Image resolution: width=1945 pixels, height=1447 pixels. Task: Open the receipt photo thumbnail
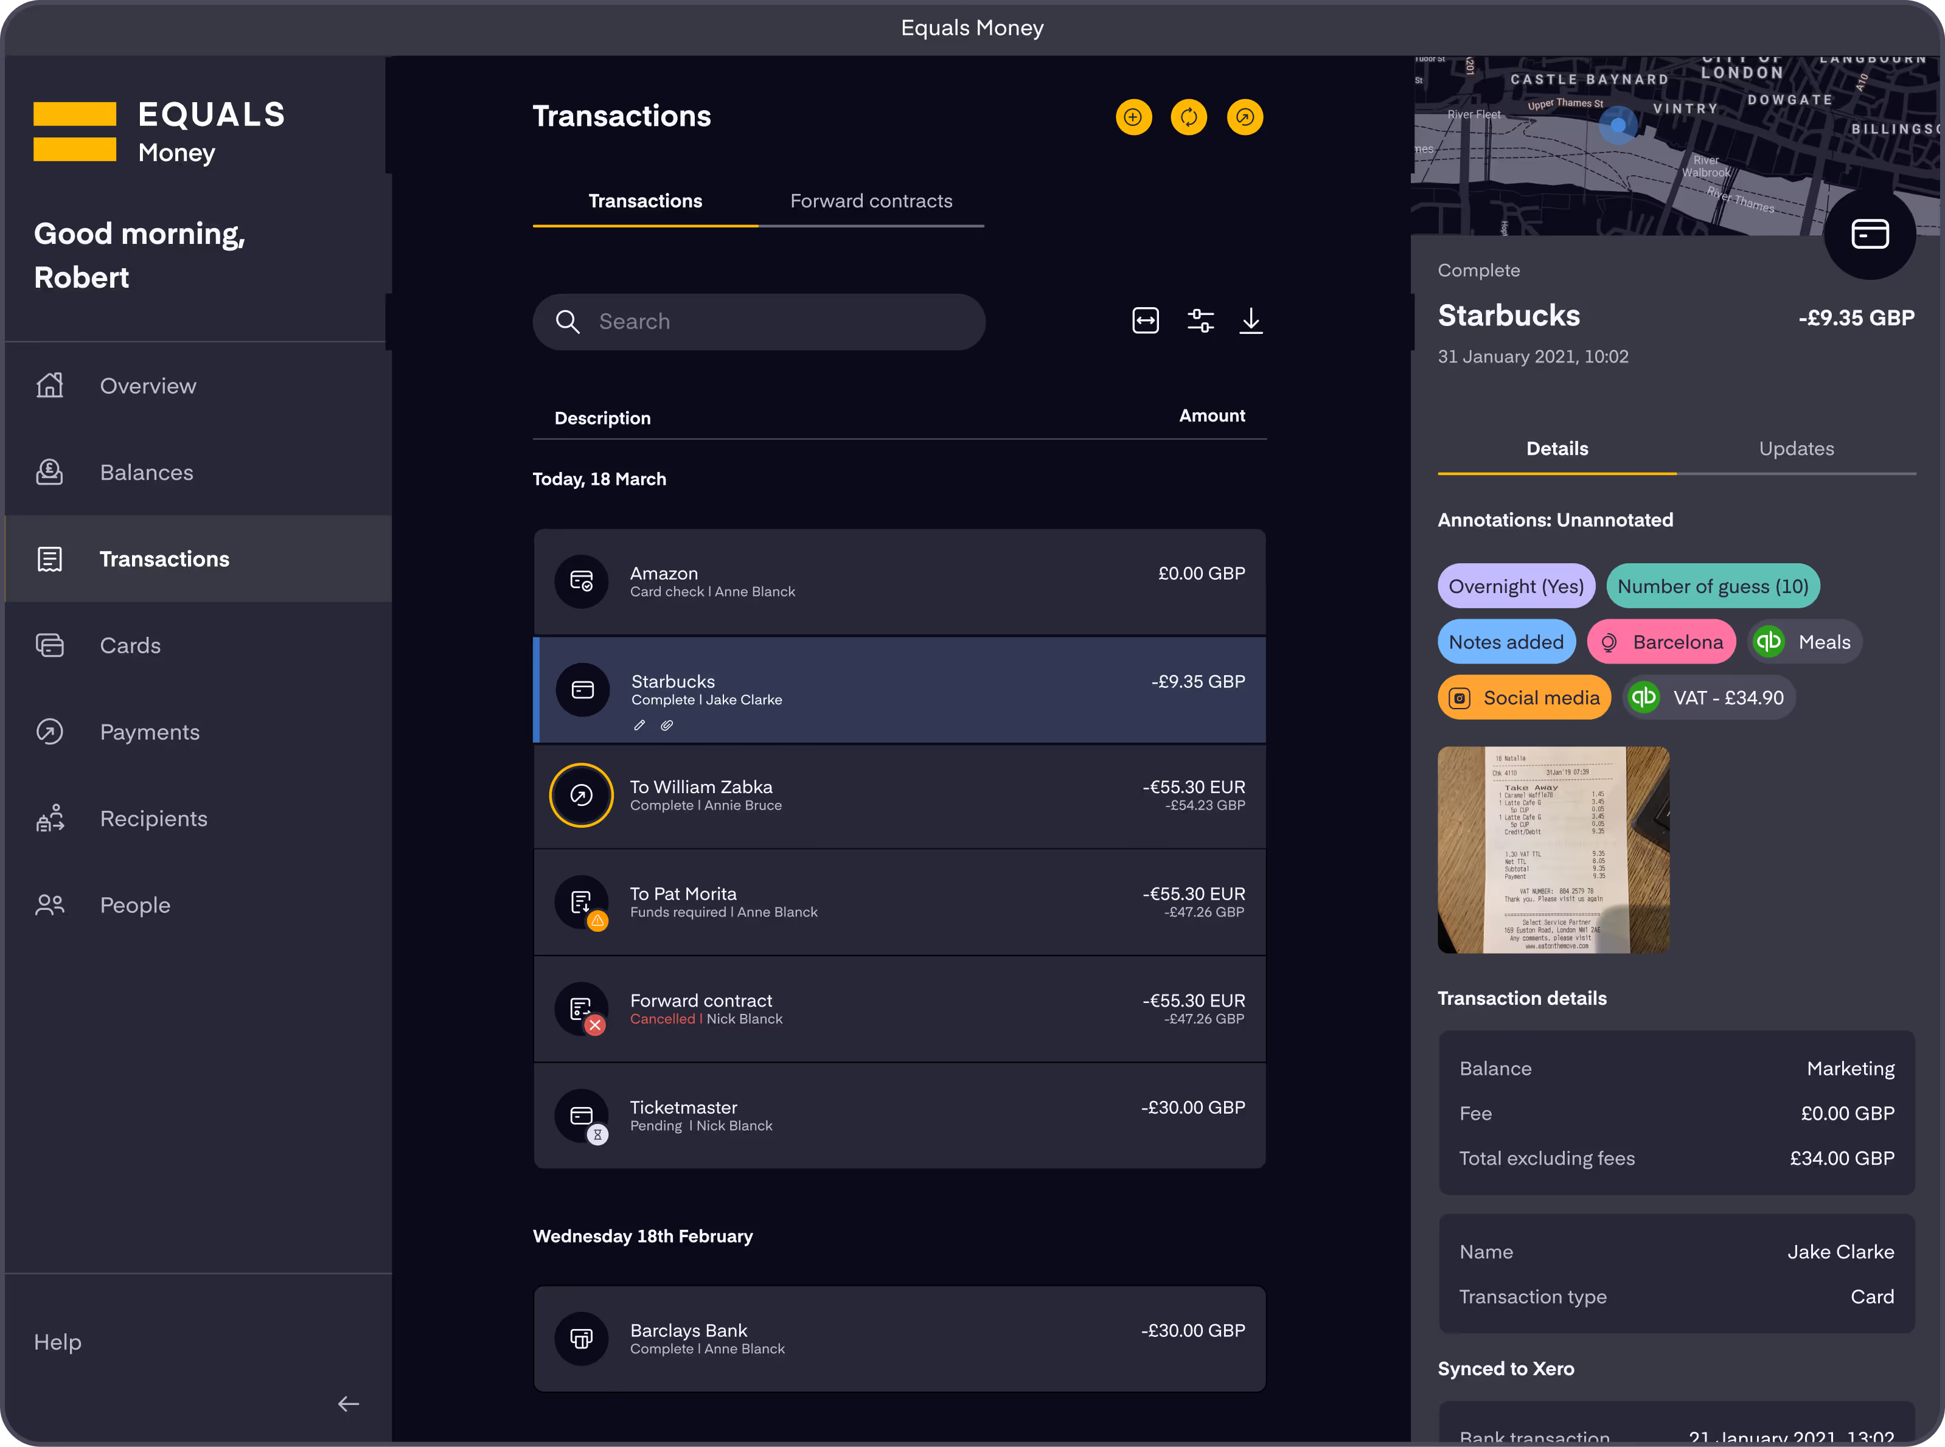click(1553, 850)
